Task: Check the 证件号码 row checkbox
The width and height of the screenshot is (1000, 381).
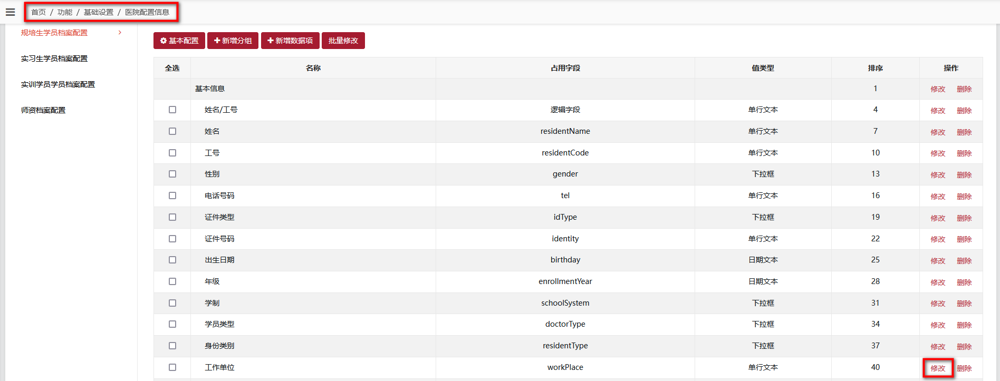Action: tap(172, 239)
